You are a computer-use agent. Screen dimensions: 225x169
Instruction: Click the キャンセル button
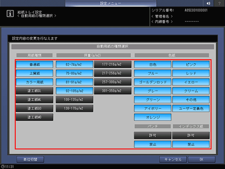(173, 159)
